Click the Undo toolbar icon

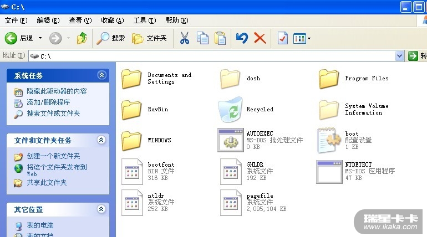[242, 38]
